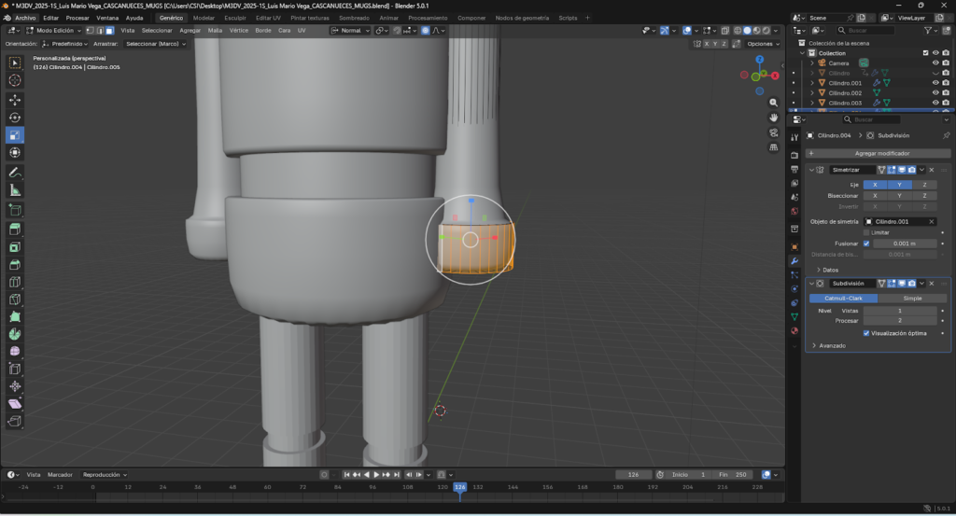Select the Move tool in the toolbar

click(x=15, y=99)
